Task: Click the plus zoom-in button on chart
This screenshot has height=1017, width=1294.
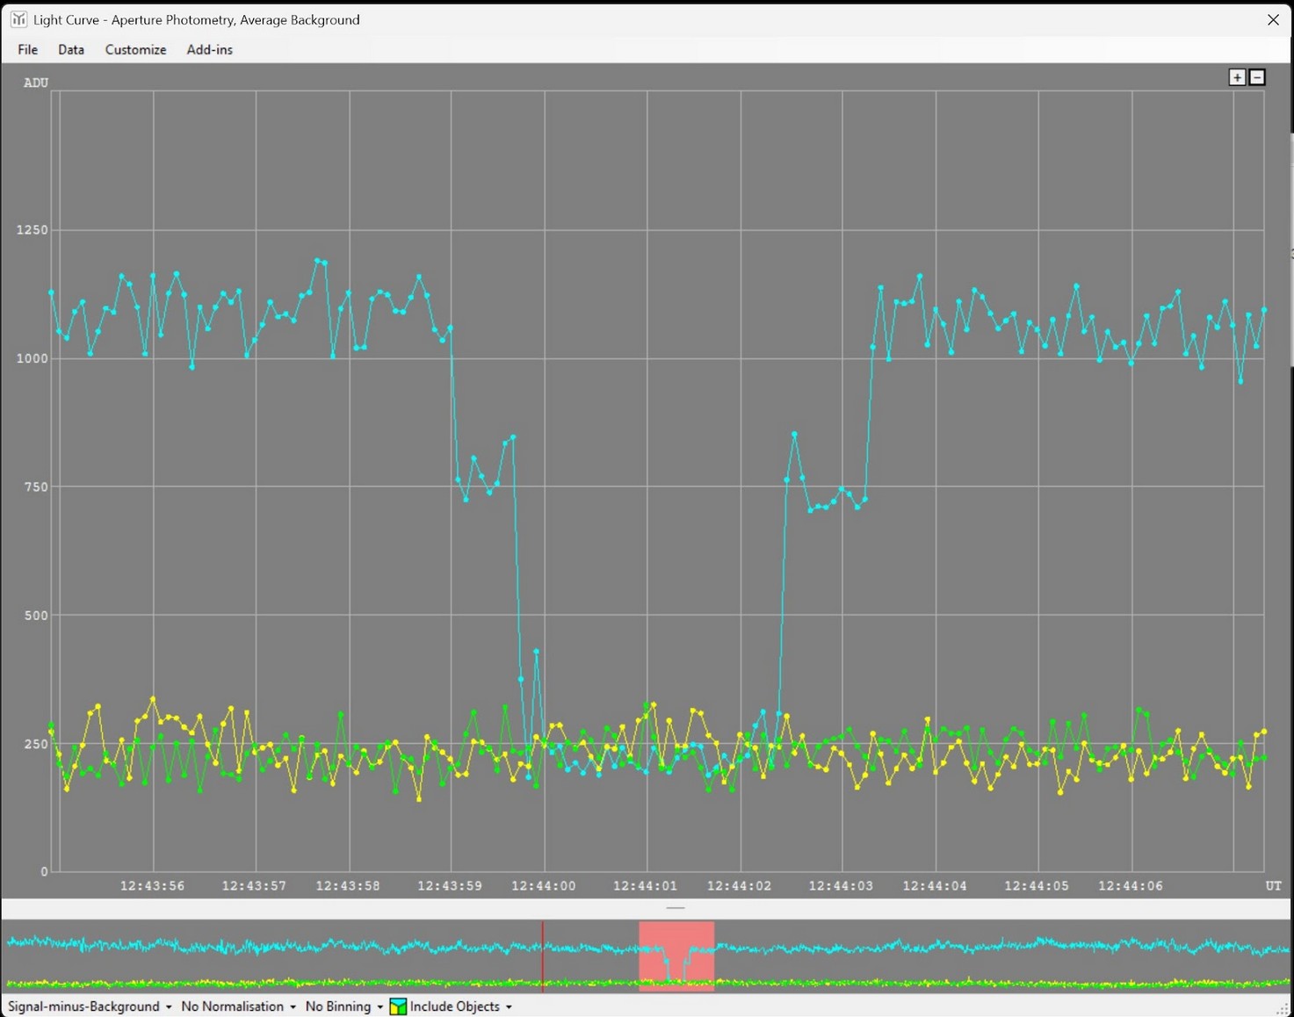Action: tap(1237, 77)
